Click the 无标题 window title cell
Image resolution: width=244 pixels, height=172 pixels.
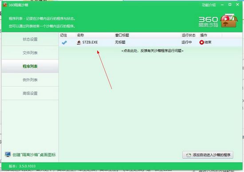120,42
